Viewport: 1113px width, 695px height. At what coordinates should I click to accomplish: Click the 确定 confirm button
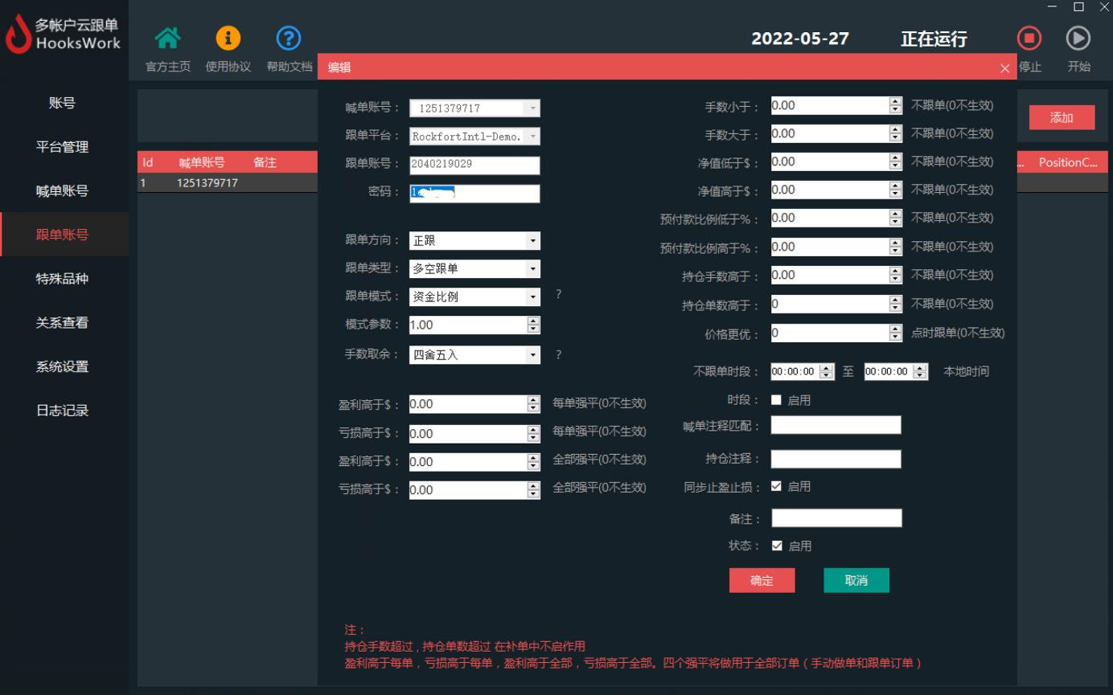[x=762, y=580]
